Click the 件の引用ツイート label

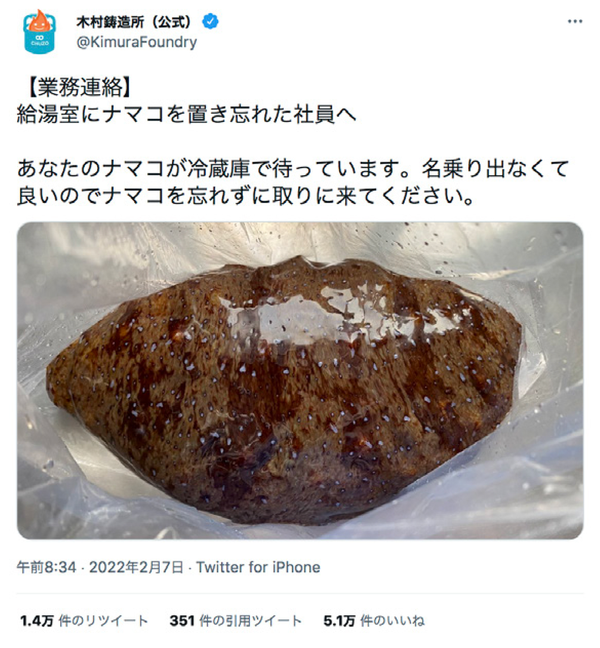(x=250, y=621)
